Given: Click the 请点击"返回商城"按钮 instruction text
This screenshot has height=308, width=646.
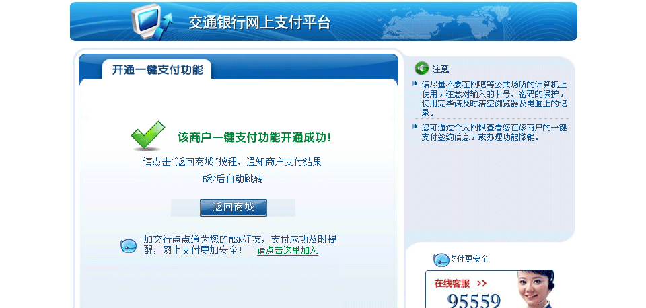Looking at the screenshot, I should tap(232, 162).
